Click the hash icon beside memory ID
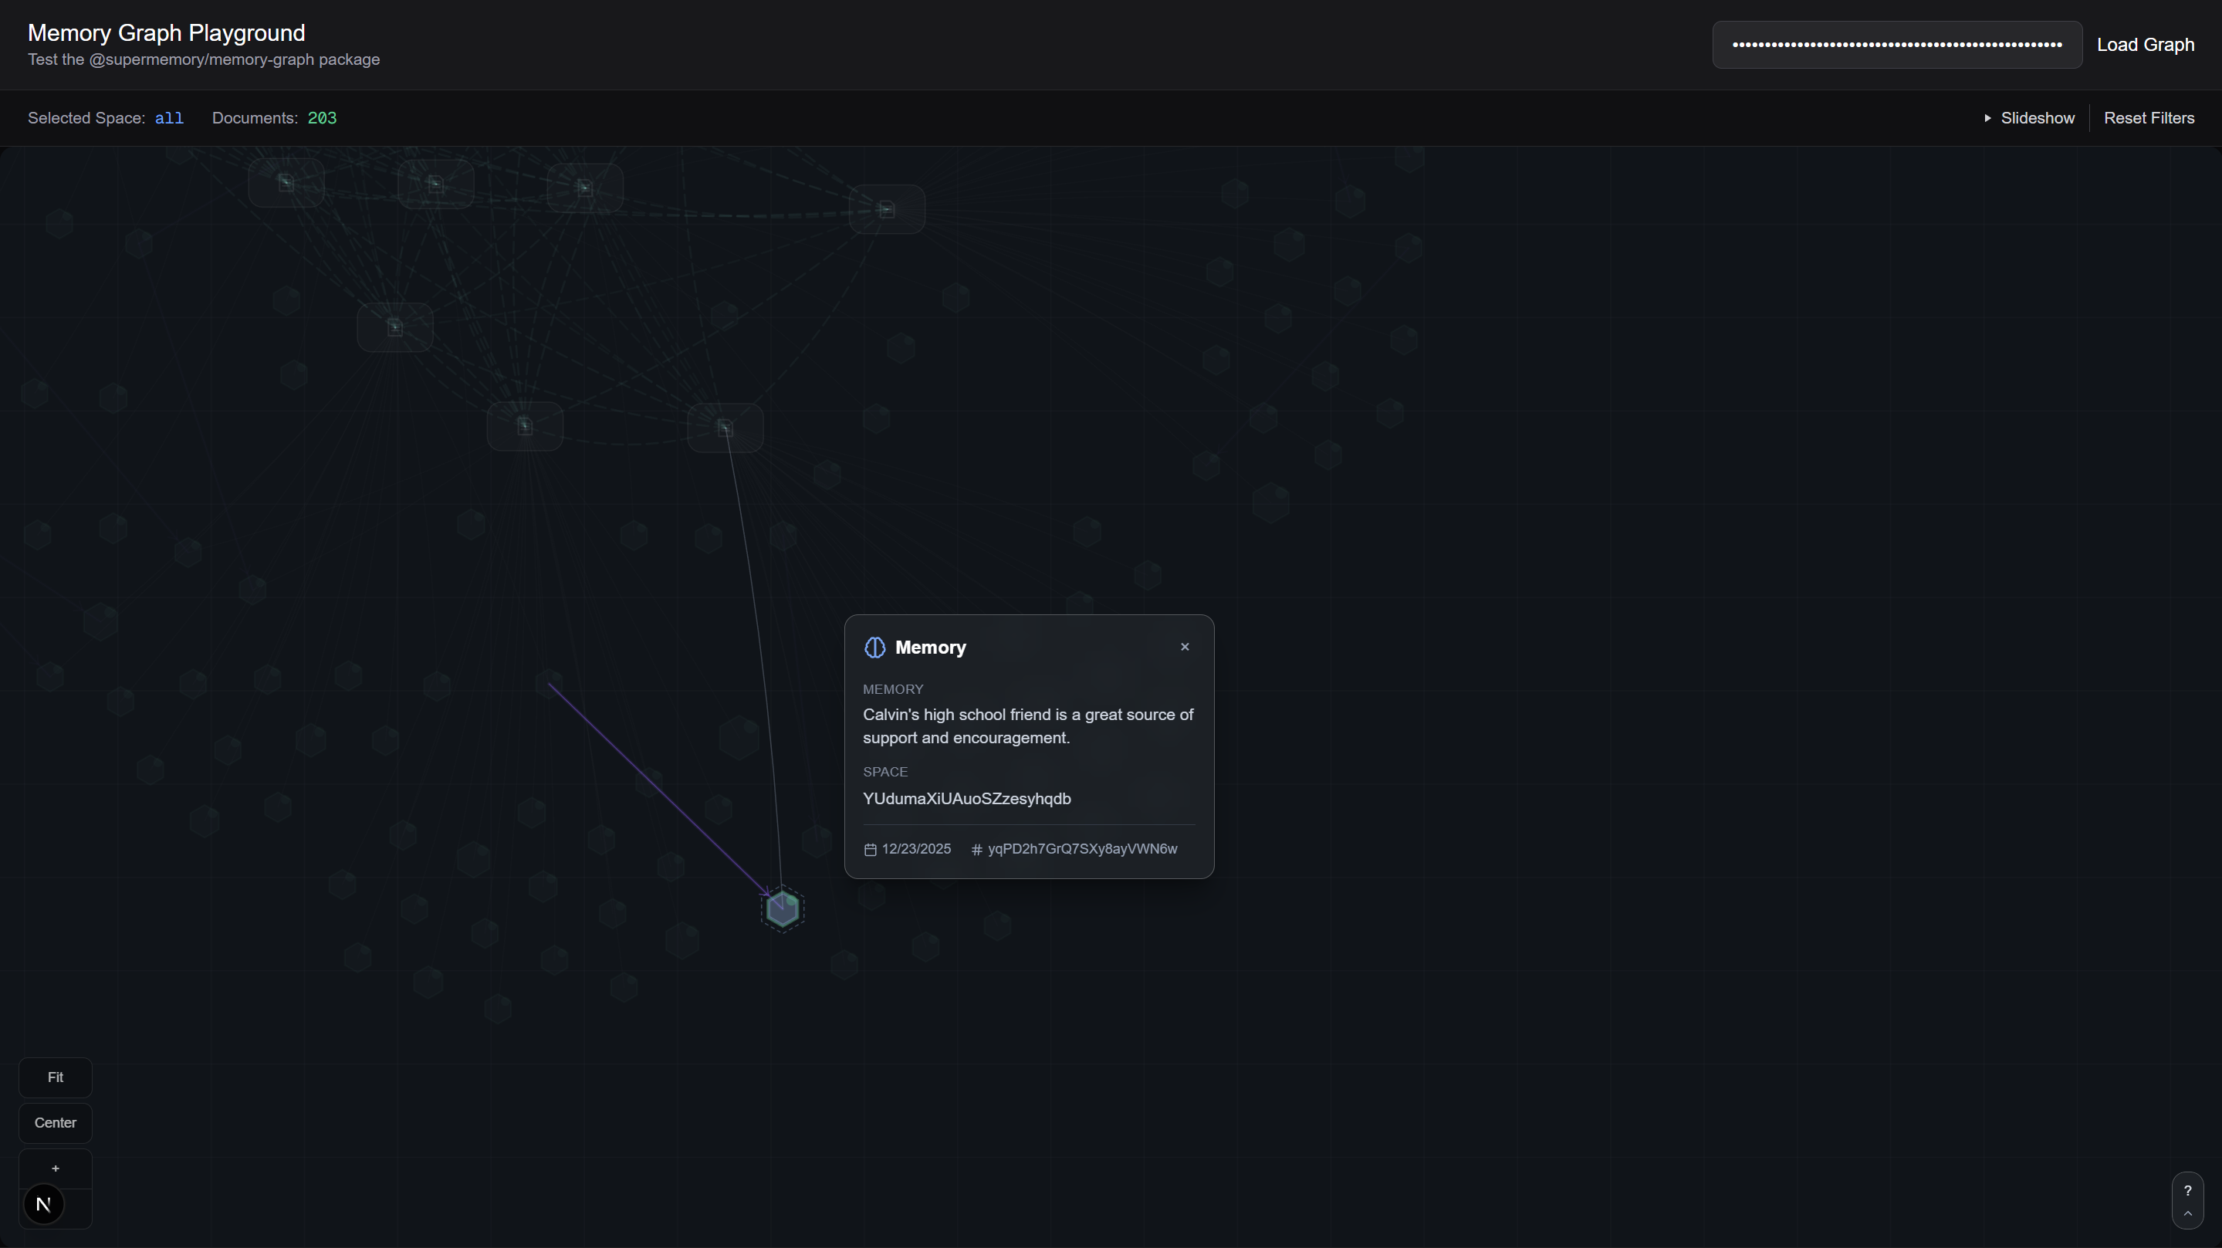The width and height of the screenshot is (2222, 1248). tap(976, 850)
